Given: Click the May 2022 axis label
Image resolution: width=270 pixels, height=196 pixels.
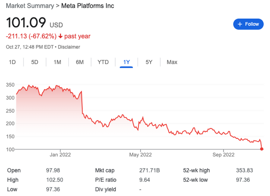Looking at the screenshot, I should (140, 155).
